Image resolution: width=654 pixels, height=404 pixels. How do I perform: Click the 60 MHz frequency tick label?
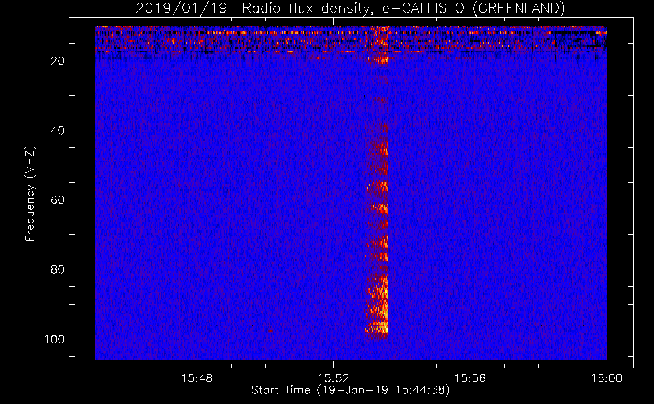pyautogui.click(x=57, y=200)
